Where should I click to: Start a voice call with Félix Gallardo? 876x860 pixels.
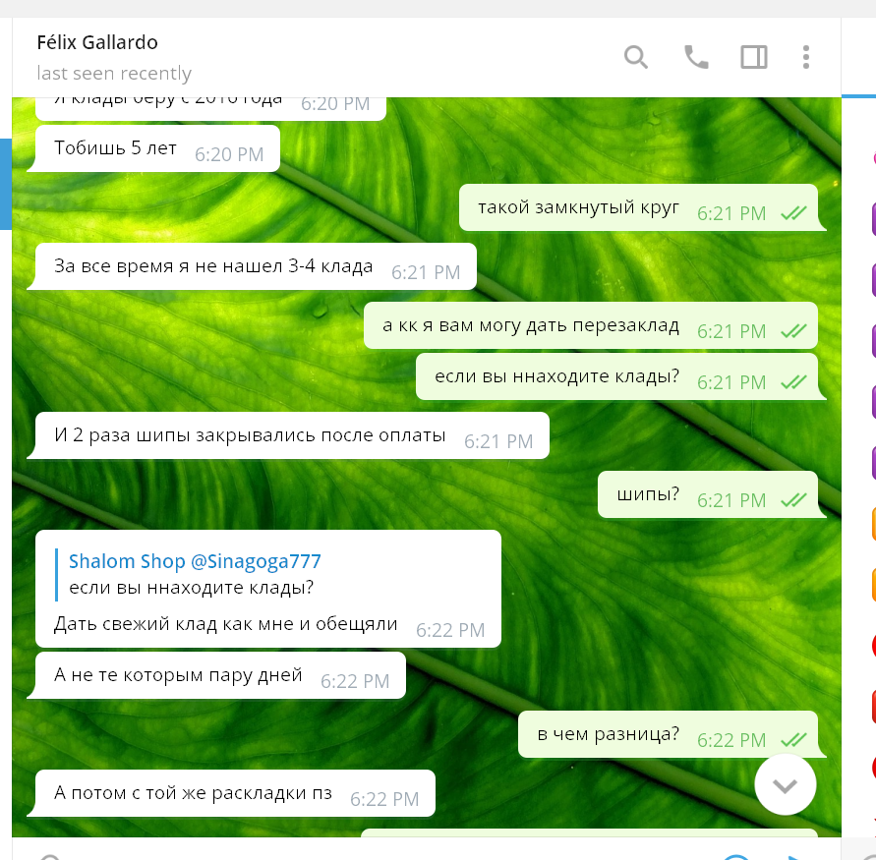(696, 57)
